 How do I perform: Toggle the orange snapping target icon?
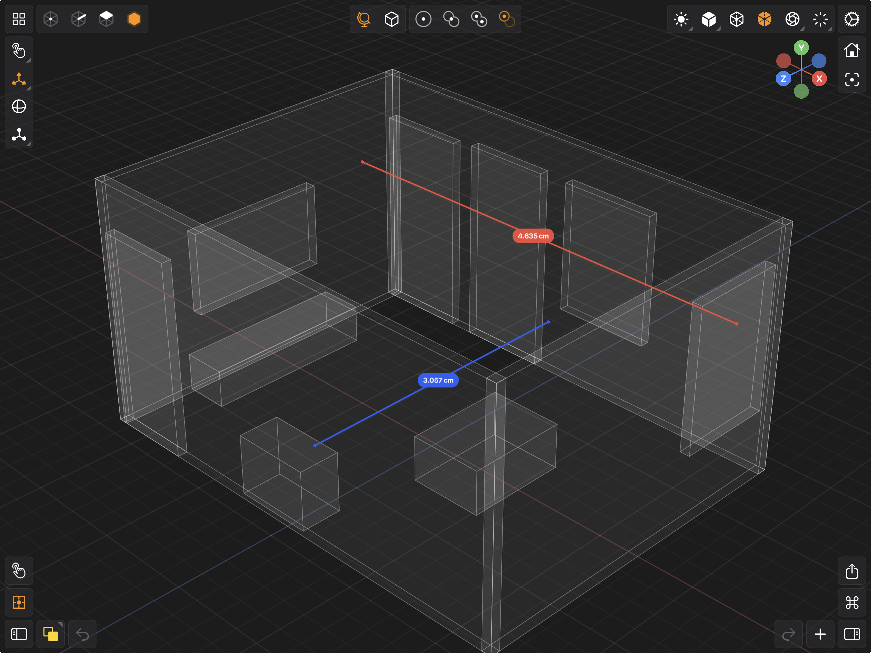click(19, 602)
